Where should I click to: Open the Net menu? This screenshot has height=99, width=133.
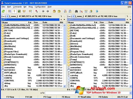coord(25,7)
